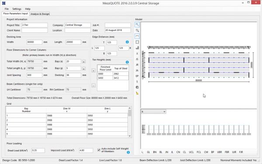Click the Edge Distance R field

click(124, 48)
